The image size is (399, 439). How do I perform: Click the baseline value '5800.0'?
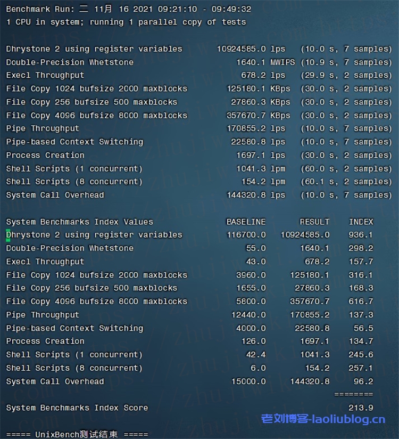coord(251,302)
